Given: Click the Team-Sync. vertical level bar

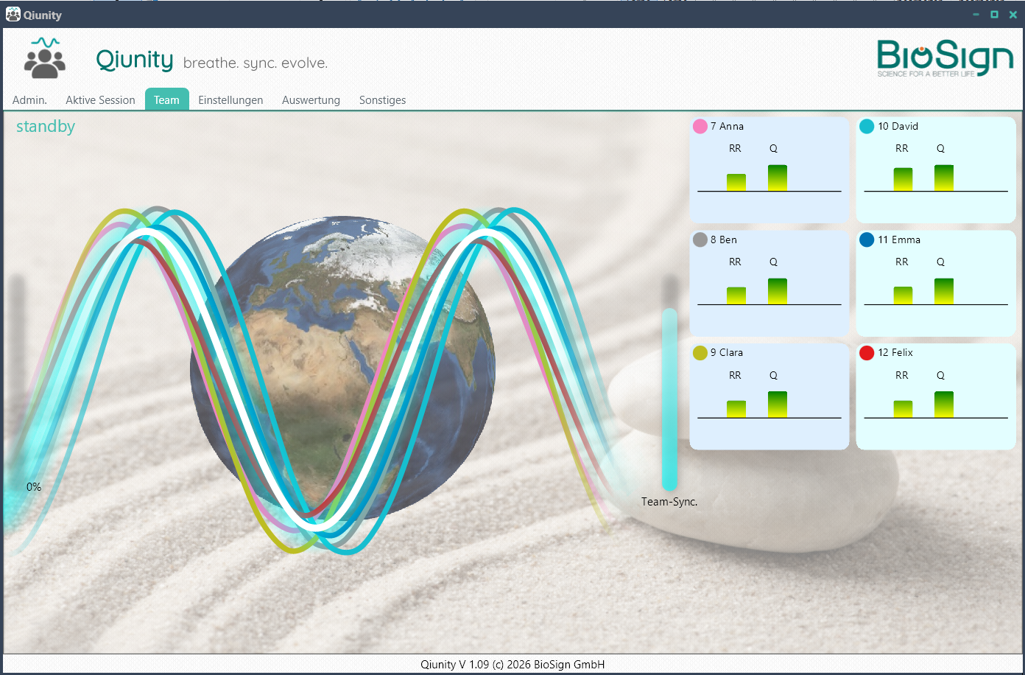Looking at the screenshot, I should coord(669,399).
